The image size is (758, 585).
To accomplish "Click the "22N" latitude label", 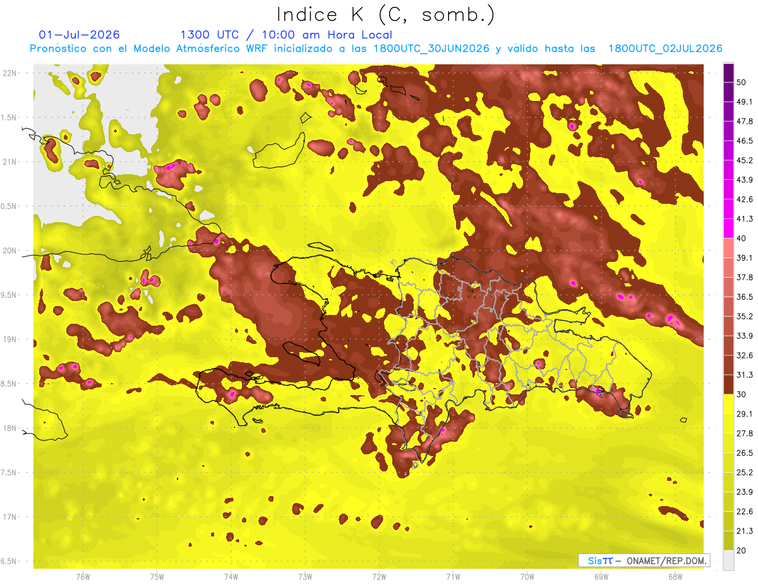I will (10, 73).
